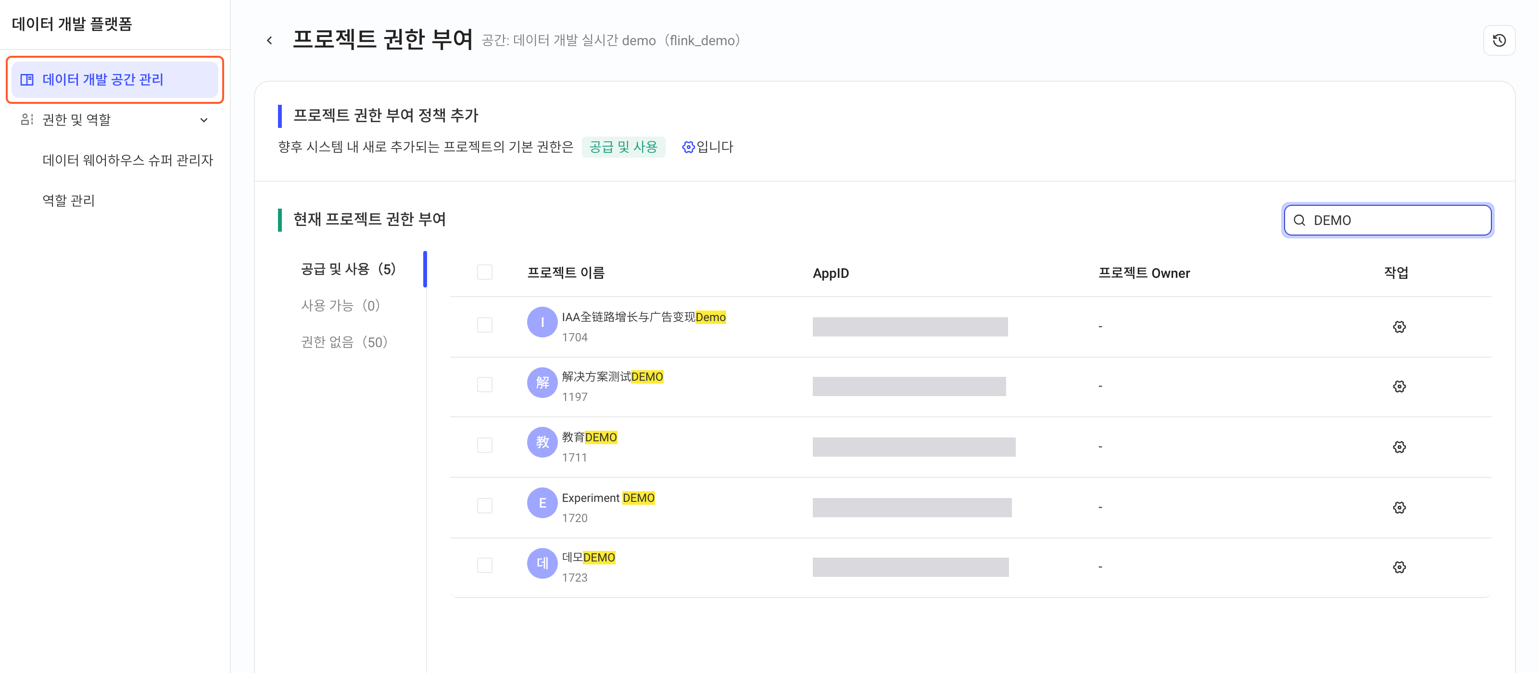Click the 데 avatar of 데모DEMO
This screenshot has height=673, width=1539.
pyautogui.click(x=542, y=563)
